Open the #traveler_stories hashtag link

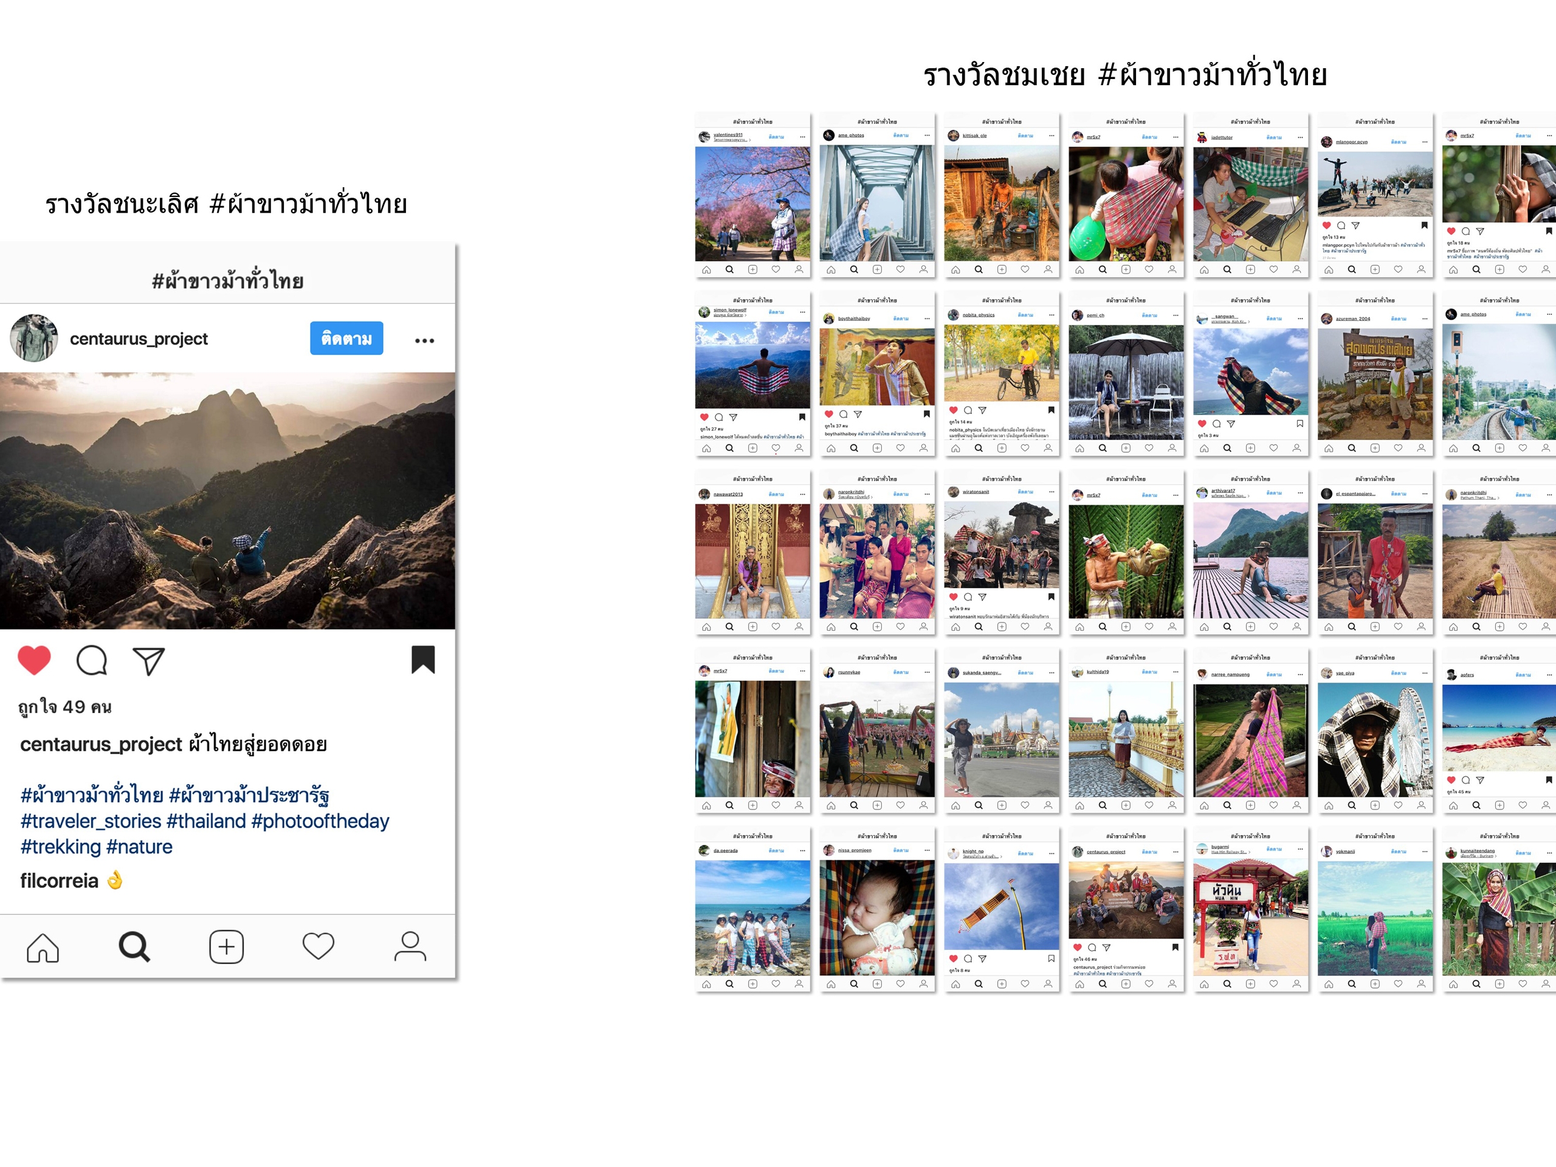(91, 821)
